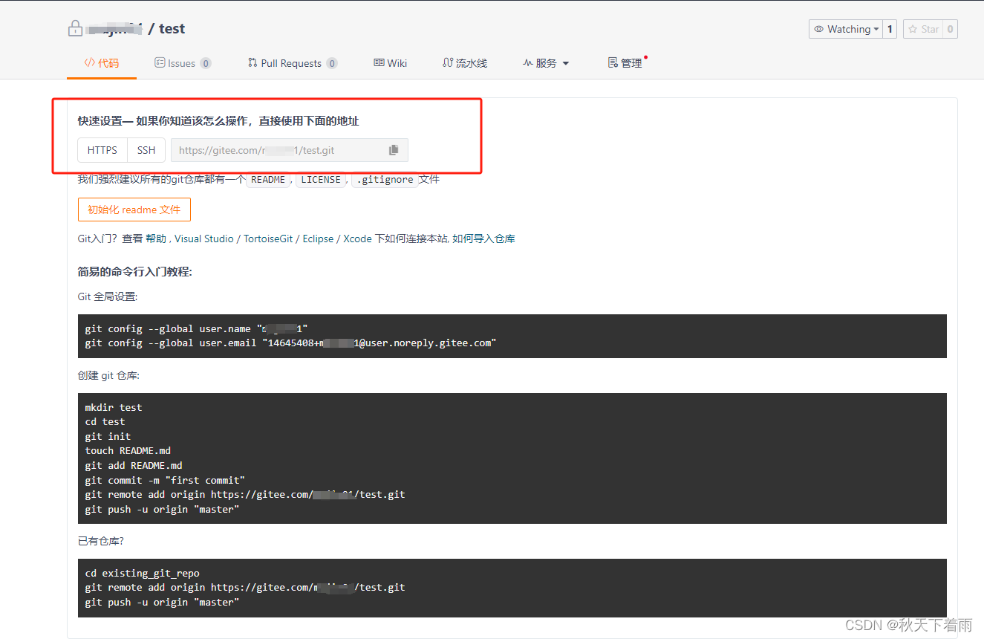Click the eye icon in Watching
The width and height of the screenshot is (984, 639).
click(x=819, y=29)
